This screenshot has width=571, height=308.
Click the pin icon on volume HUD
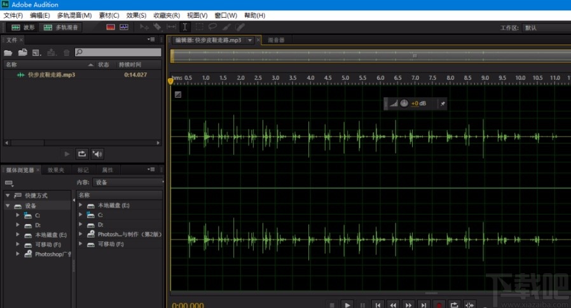(x=443, y=104)
